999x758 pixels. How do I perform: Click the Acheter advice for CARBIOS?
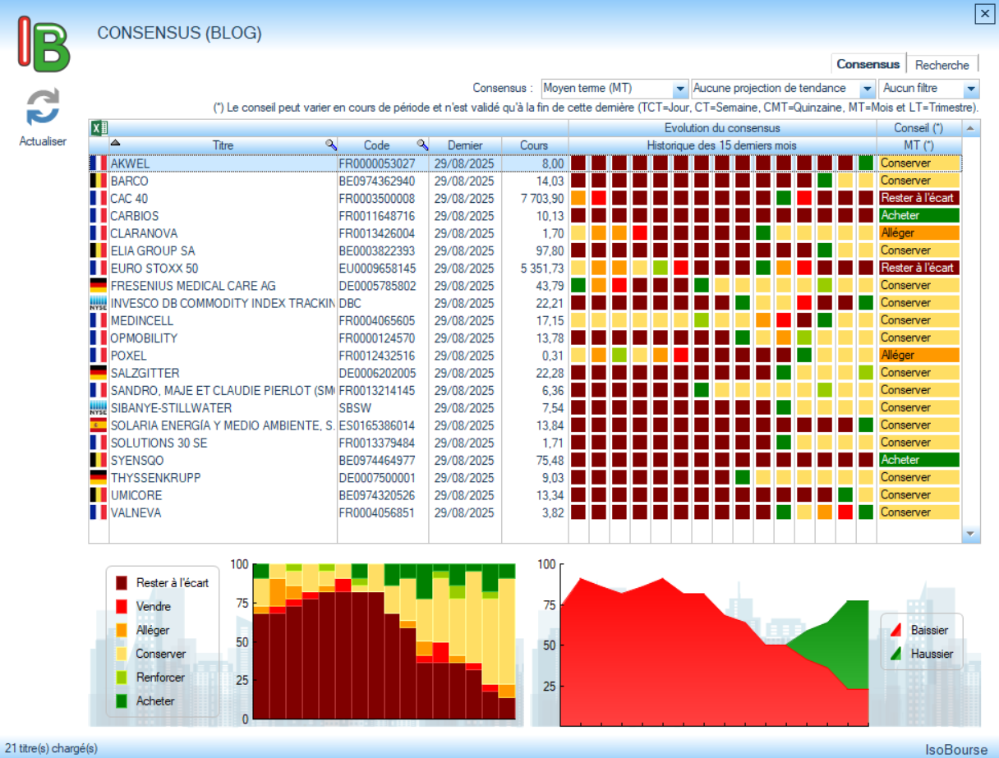918,215
